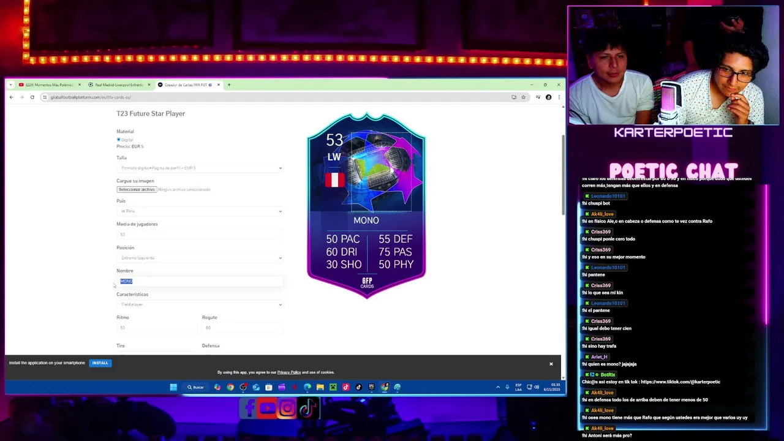Screen dimensions: 784x441
Task: Switch to the Creador de Cartas FIFA FUT tab
Action: click(x=188, y=85)
